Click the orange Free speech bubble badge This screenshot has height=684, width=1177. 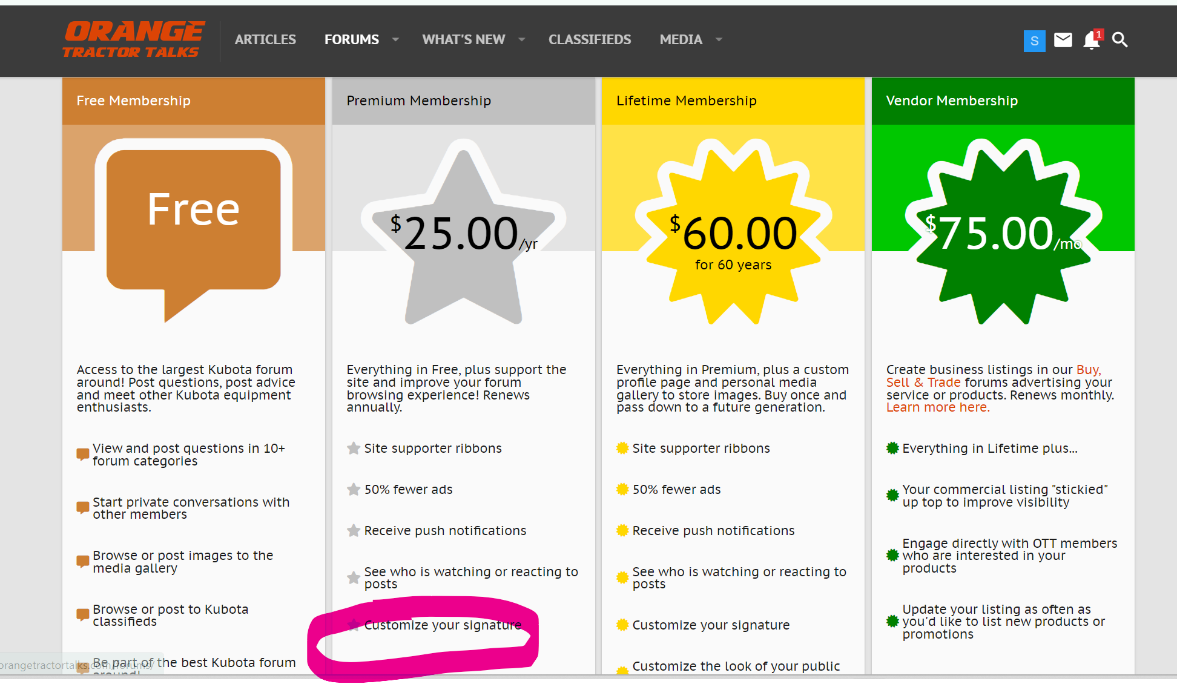194,218
